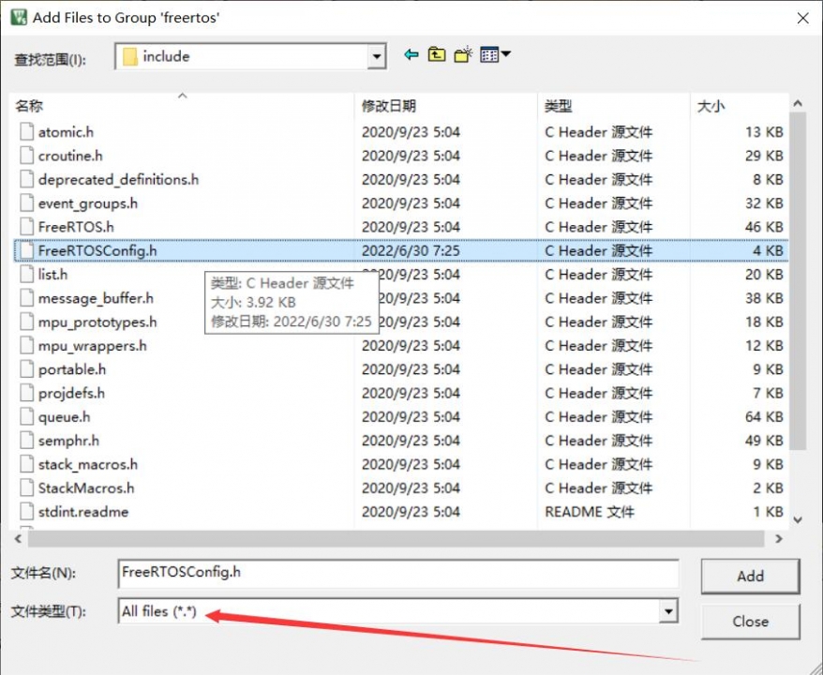Click file icon of portable.h

27,369
